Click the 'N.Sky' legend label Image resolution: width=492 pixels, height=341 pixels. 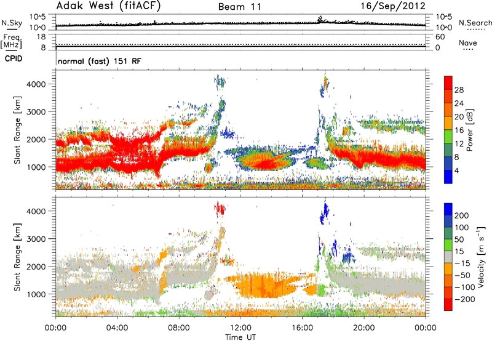(12, 23)
